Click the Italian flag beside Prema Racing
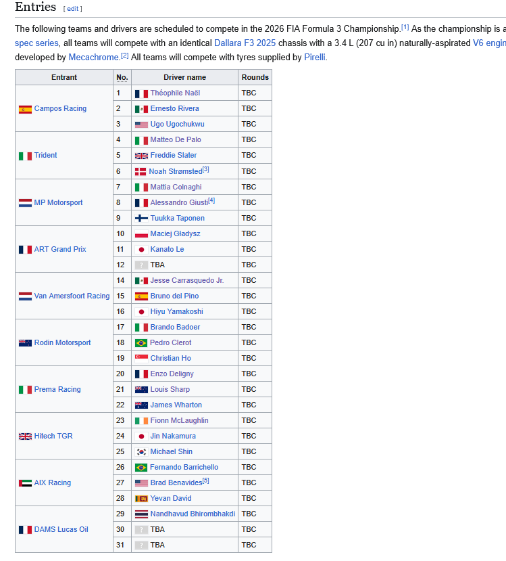The width and height of the screenshot is (506, 561). [26, 389]
